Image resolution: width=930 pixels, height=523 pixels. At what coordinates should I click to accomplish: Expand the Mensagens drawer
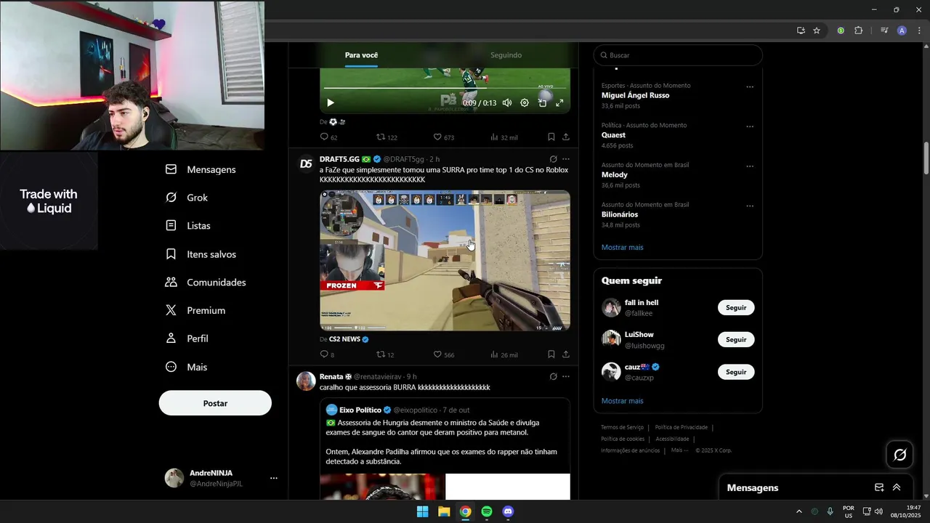click(x=897, y=487)
